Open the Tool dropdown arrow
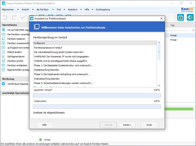 pyautogui.click(x=64, y=9)
